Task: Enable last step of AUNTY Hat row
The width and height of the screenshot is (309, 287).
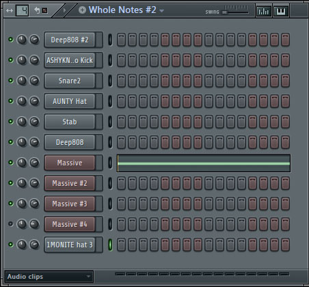Action: (285, 101)
